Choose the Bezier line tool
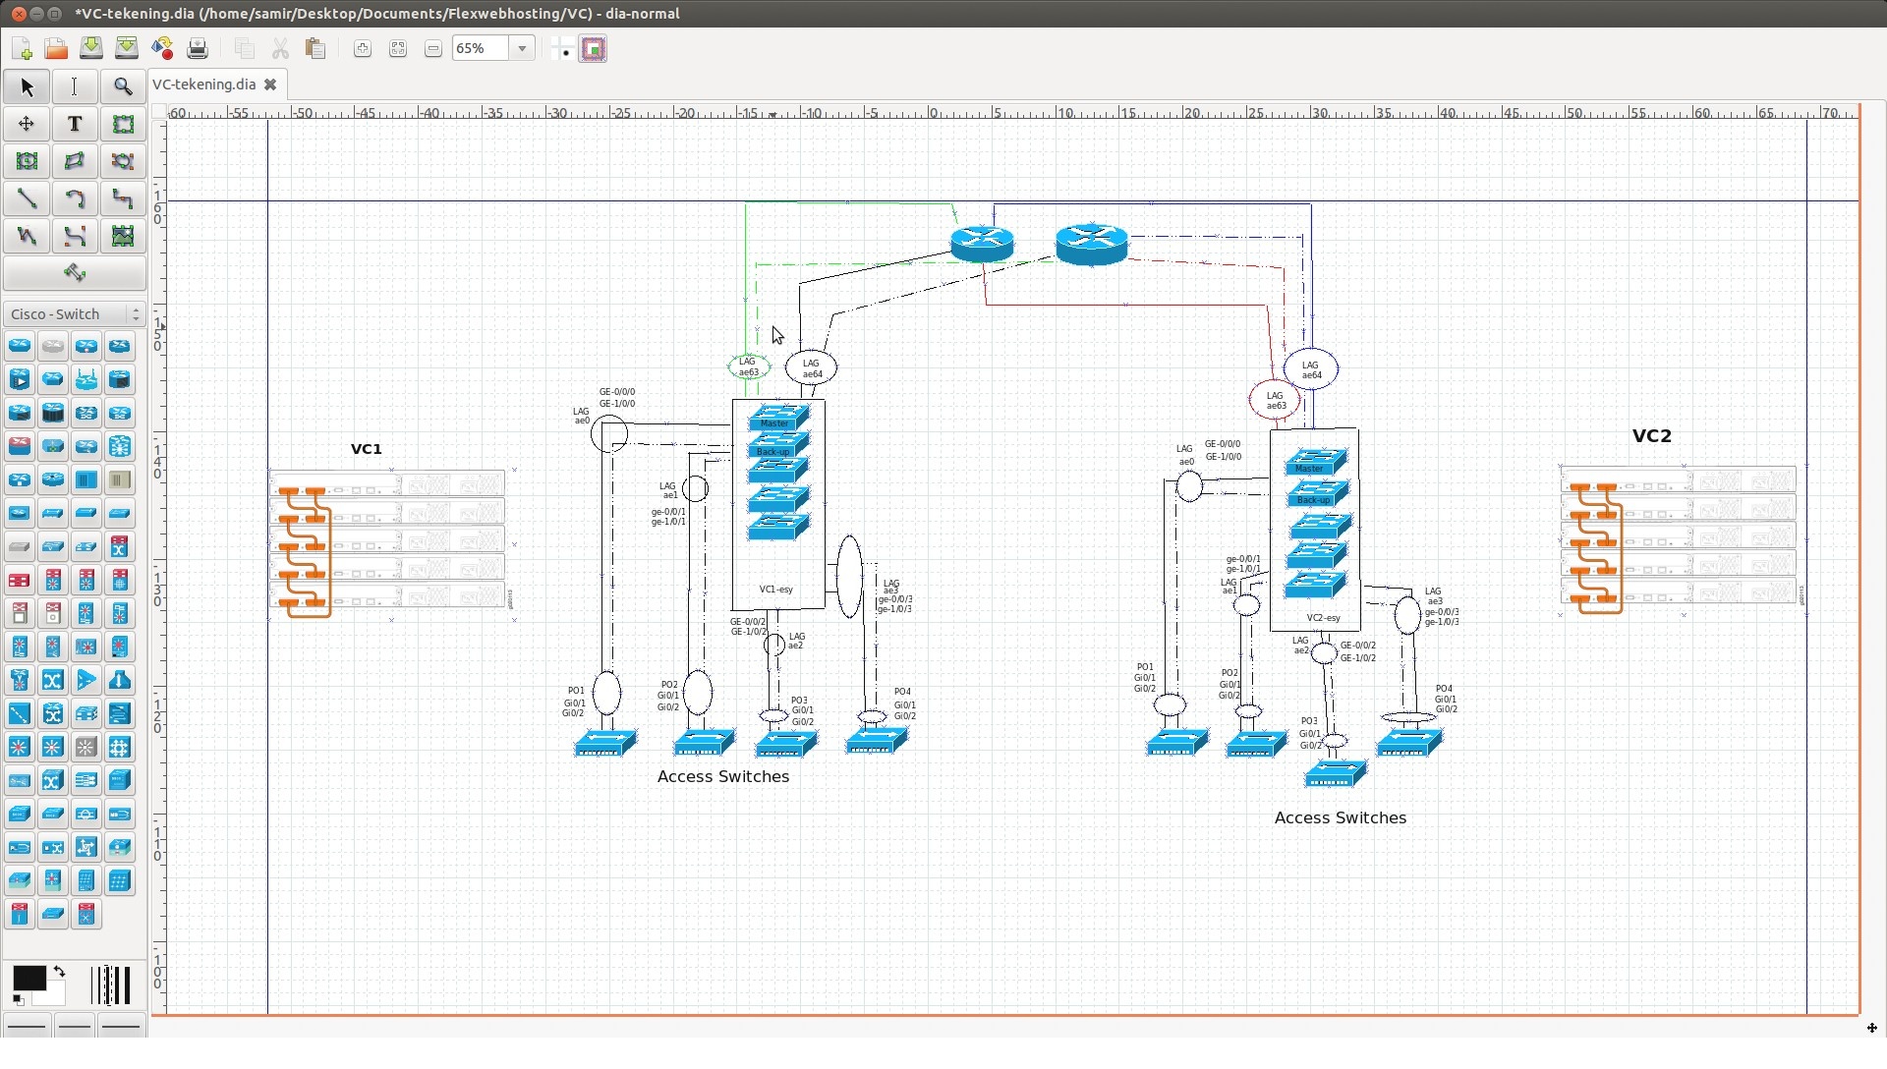The image size is (1887, 1069). coord(75,236)
